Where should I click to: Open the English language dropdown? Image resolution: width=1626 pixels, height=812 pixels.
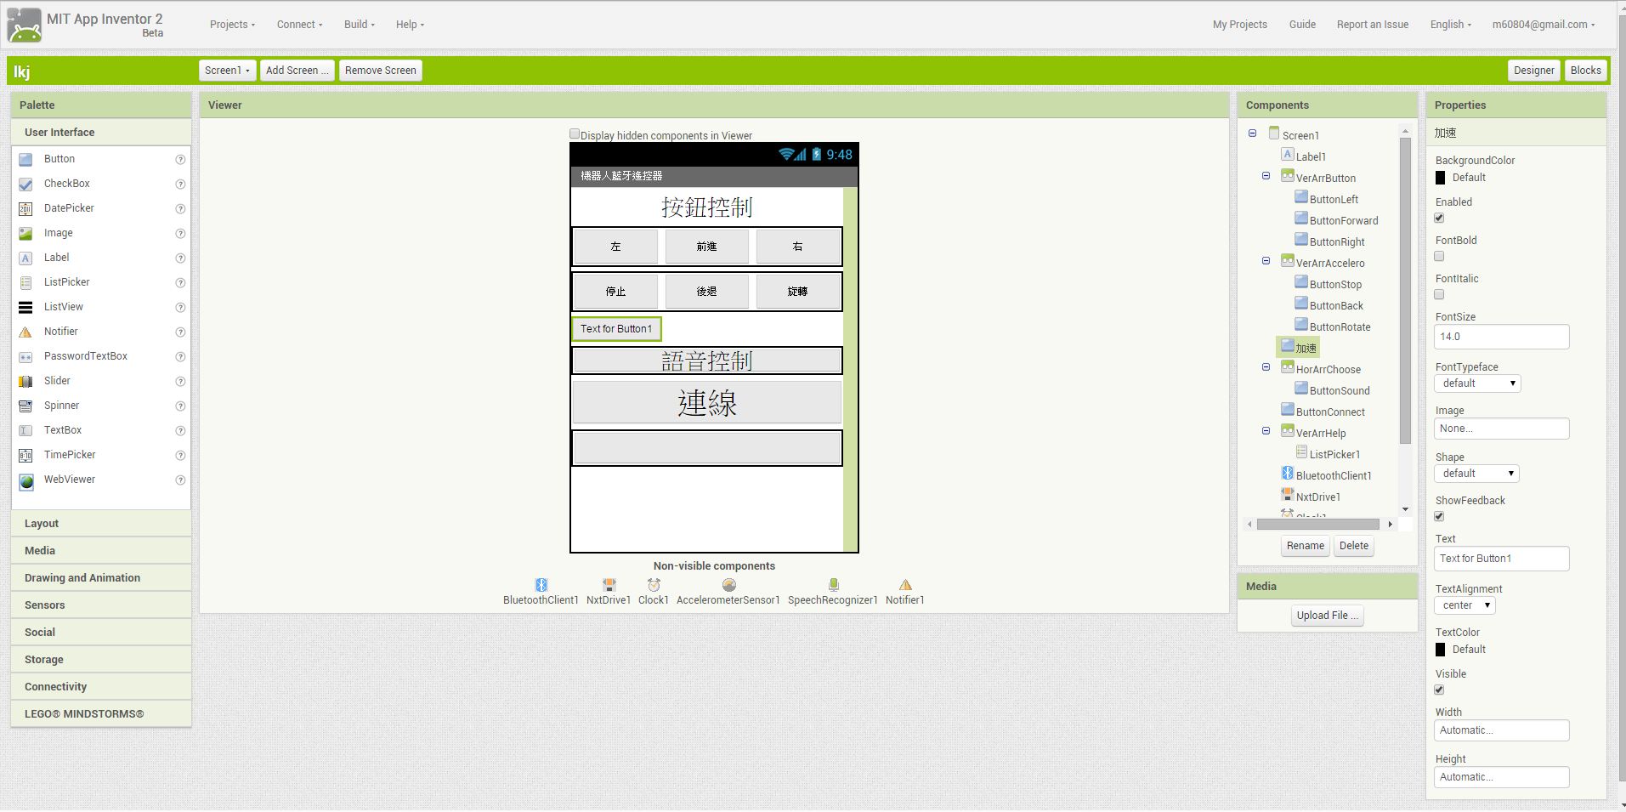(x=1450, y=25)
